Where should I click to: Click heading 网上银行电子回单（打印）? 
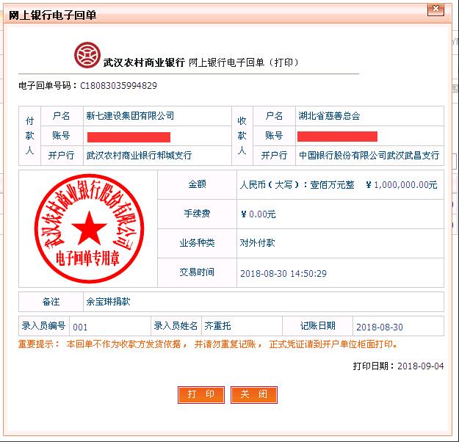tap(244, 62)
